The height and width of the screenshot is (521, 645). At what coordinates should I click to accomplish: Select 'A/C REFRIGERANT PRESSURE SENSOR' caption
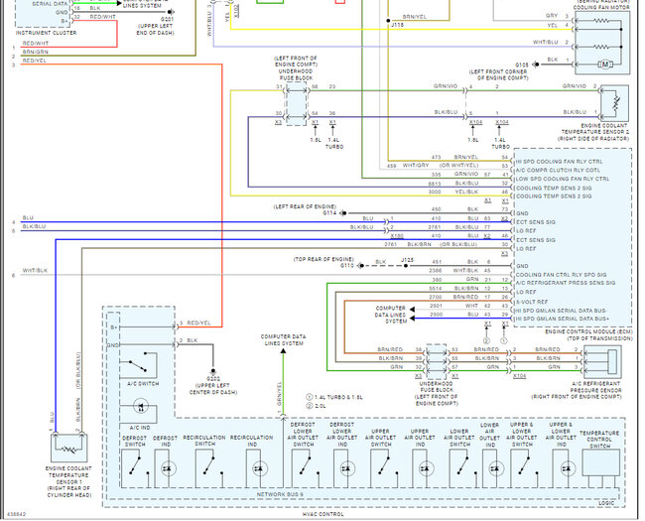(596, 387)
